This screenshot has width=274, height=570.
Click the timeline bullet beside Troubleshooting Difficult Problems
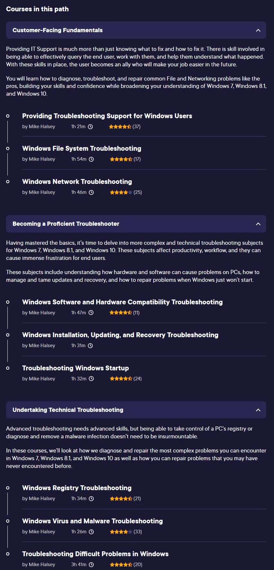[8, 554]
